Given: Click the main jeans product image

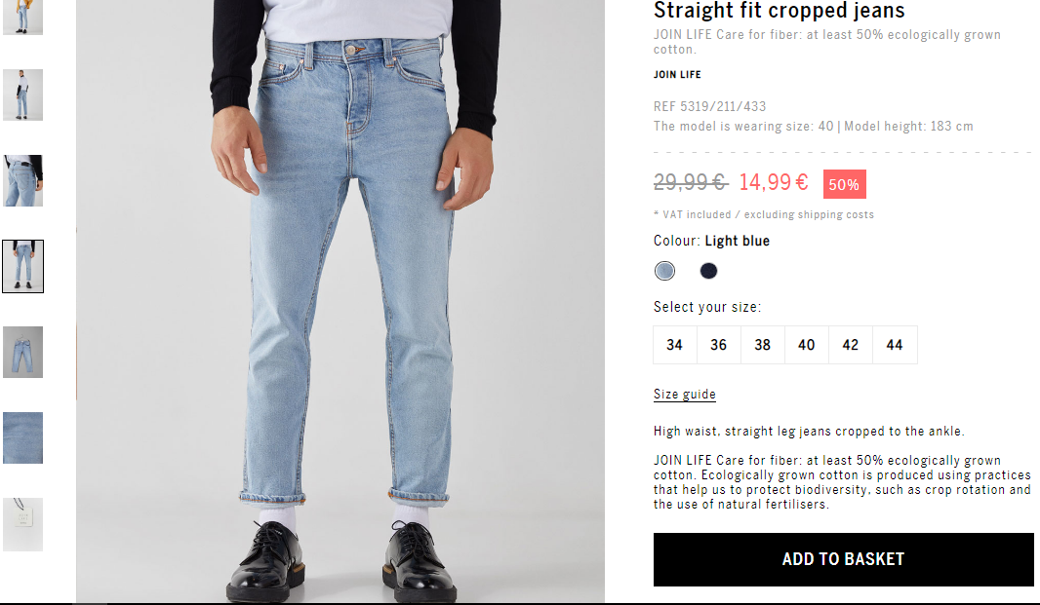Looking at the screenshot, I should click(340, 301).
